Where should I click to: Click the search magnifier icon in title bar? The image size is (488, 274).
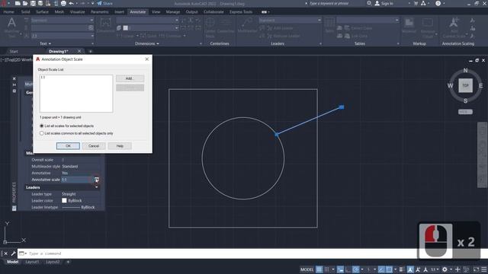tap(369, 3)
